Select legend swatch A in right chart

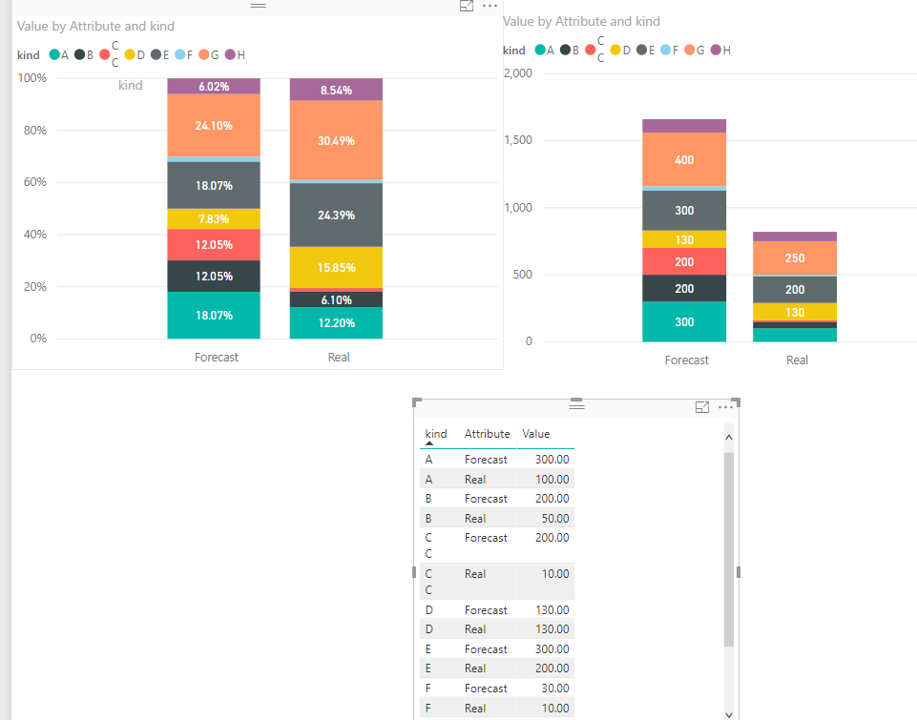click(540, 50)
